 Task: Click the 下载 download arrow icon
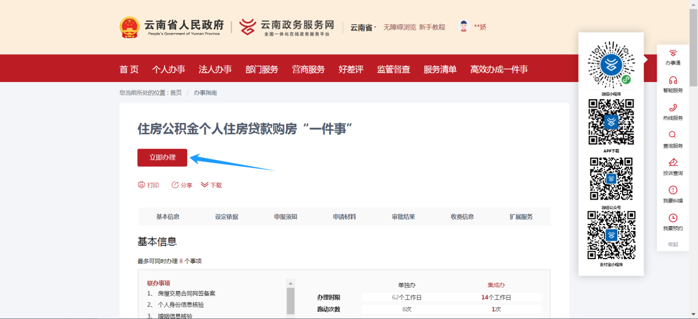point(204,185)
